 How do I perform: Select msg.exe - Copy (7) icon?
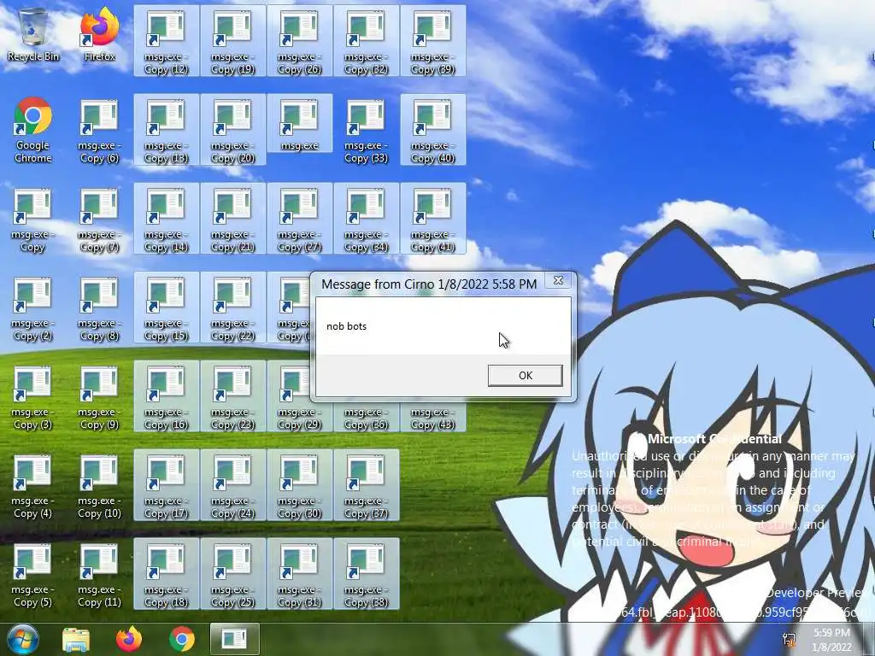(99, 219)
